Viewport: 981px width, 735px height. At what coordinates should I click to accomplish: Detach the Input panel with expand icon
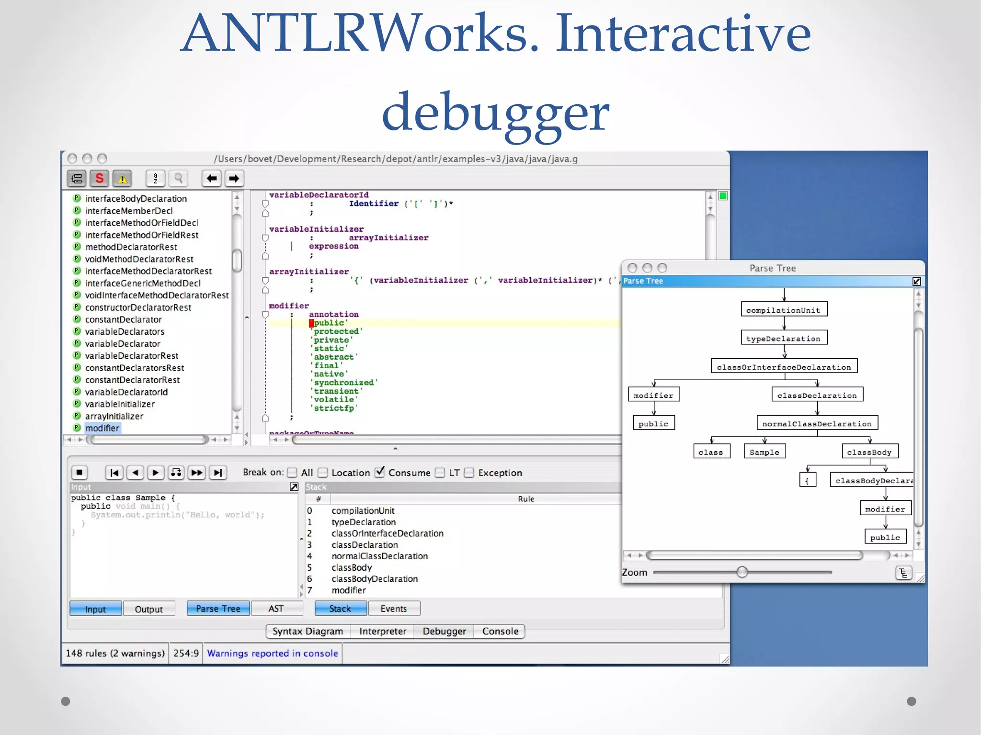[294, 487]
